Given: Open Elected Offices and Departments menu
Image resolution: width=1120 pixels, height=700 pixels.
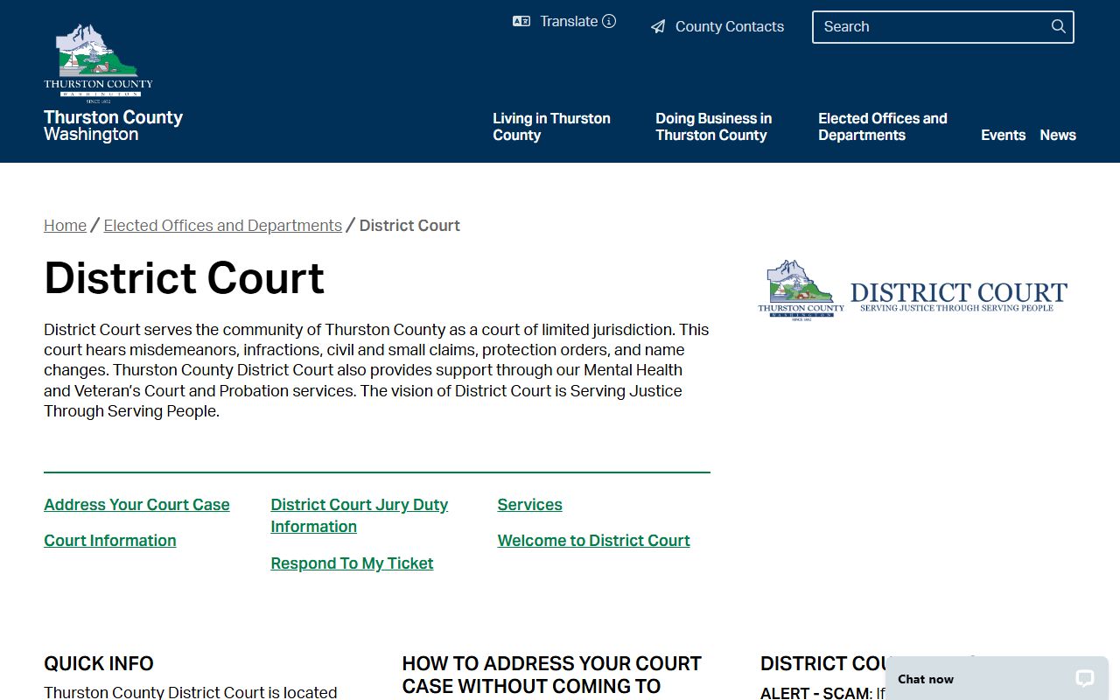Looking at the screenshot, I should (883, 127).
